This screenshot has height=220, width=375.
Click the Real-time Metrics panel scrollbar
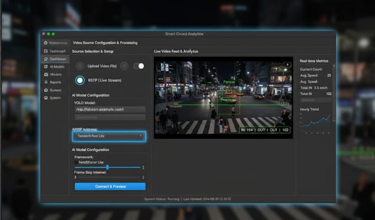tap(334, 93)
